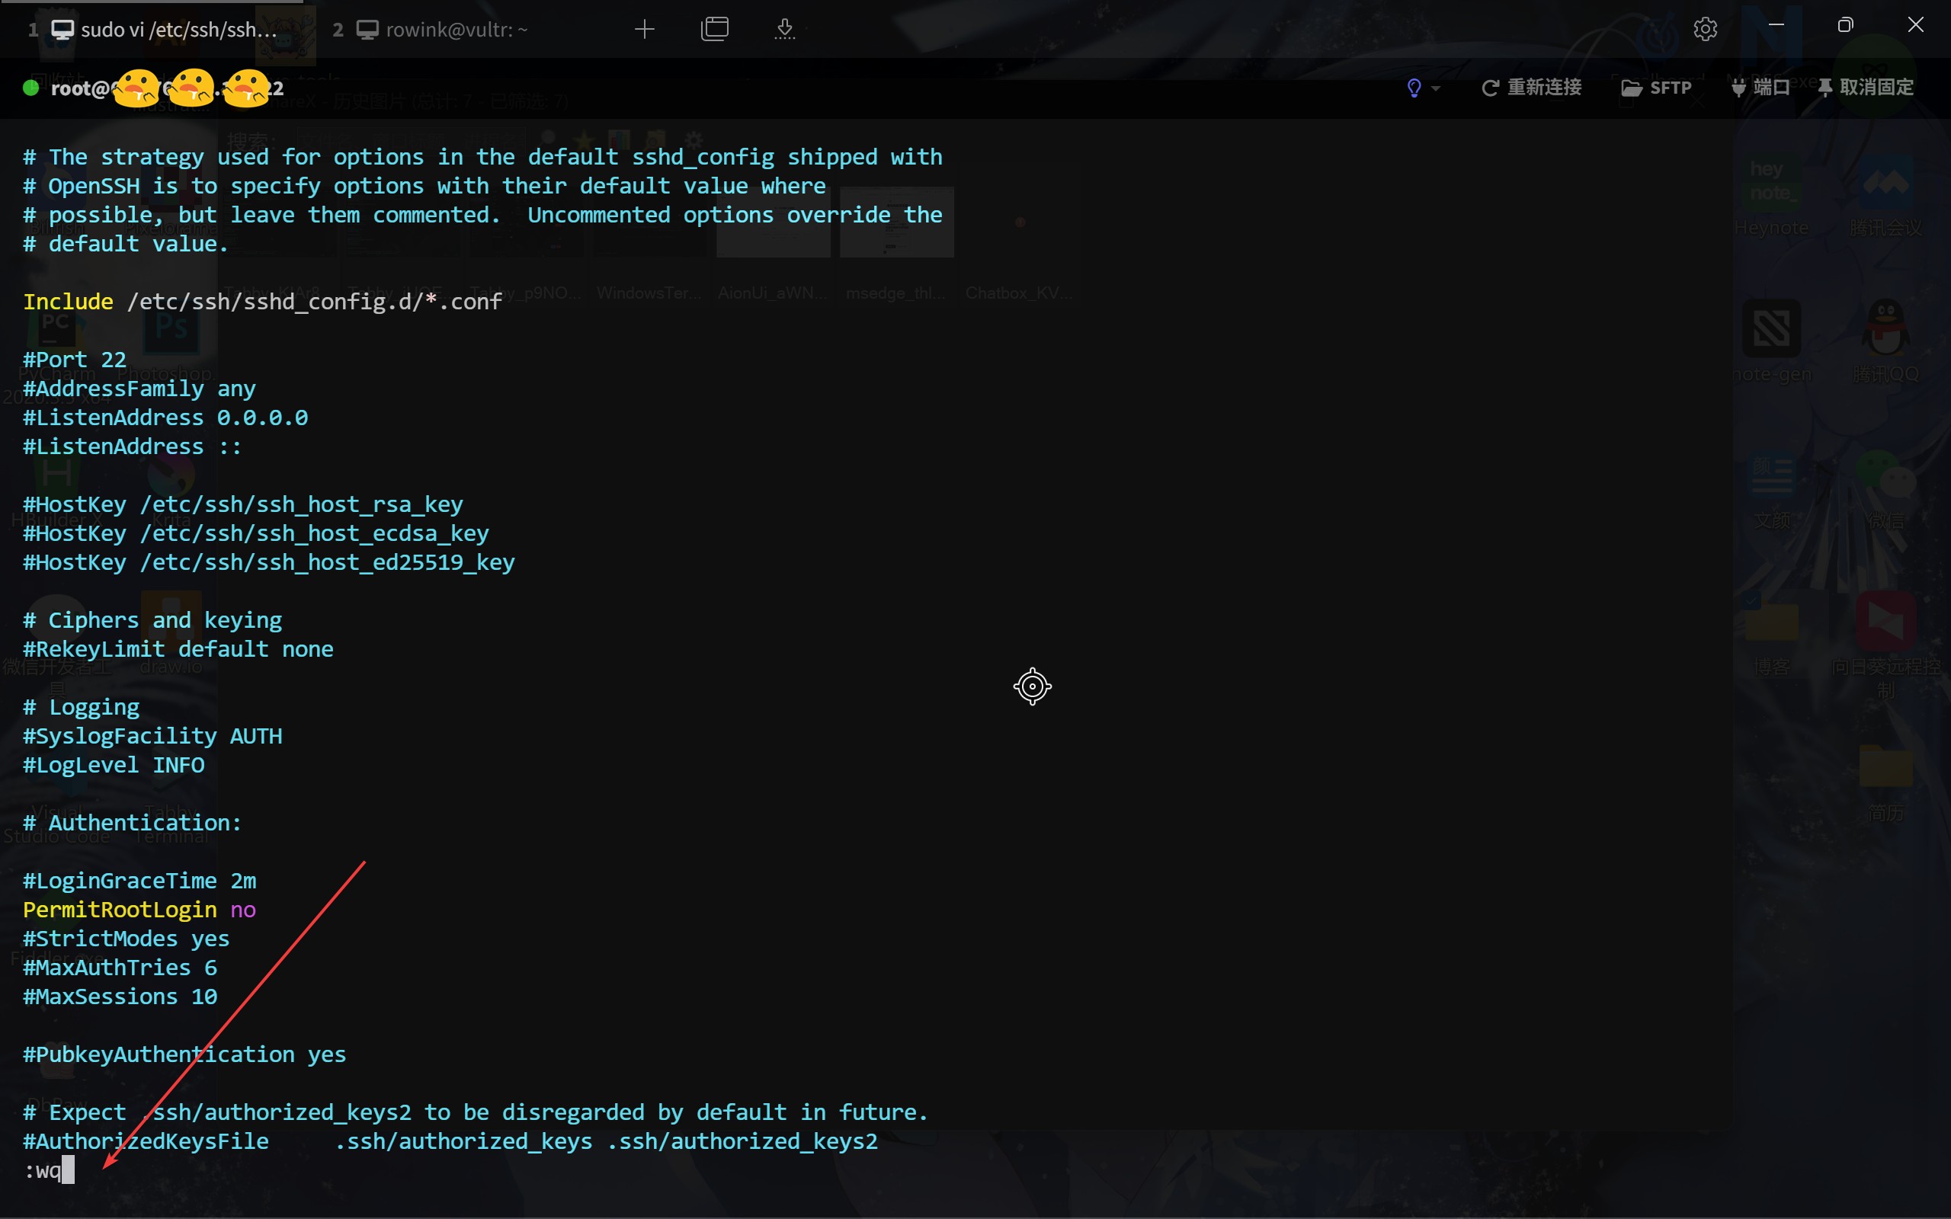Open the 端口 ports forwarding panel
The image size is (1951, 1219).
1760,88
